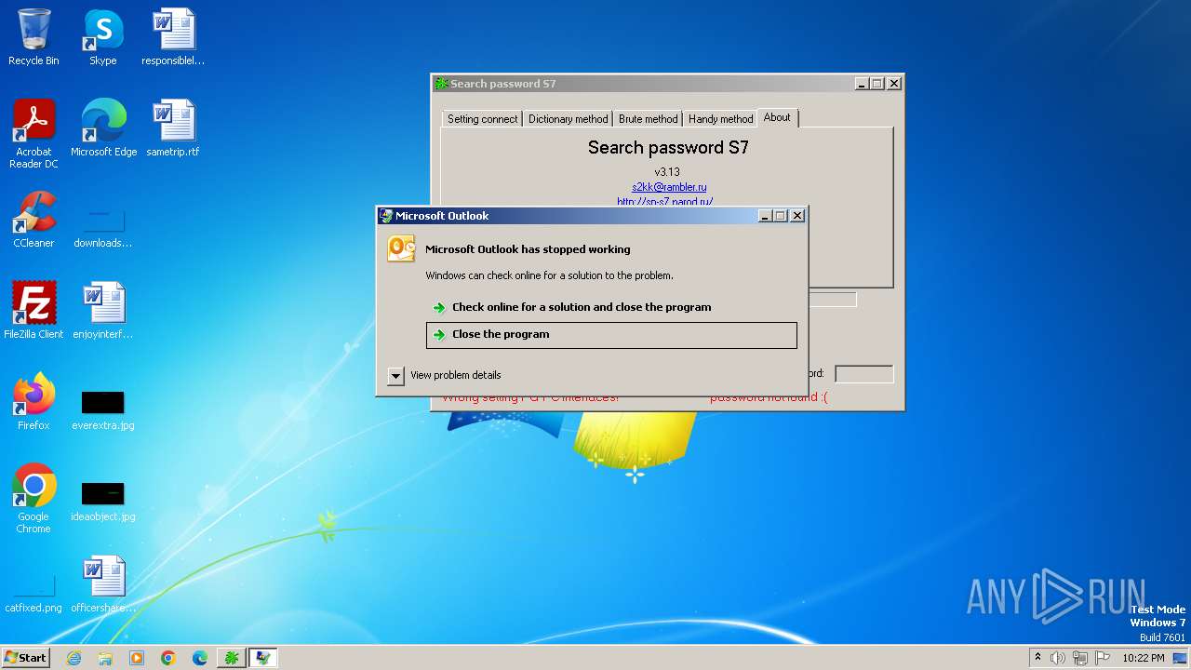Switch to the Outlook error taskbar button
The height and width of the screenshot is (670, 1191).
click(263, 658)
